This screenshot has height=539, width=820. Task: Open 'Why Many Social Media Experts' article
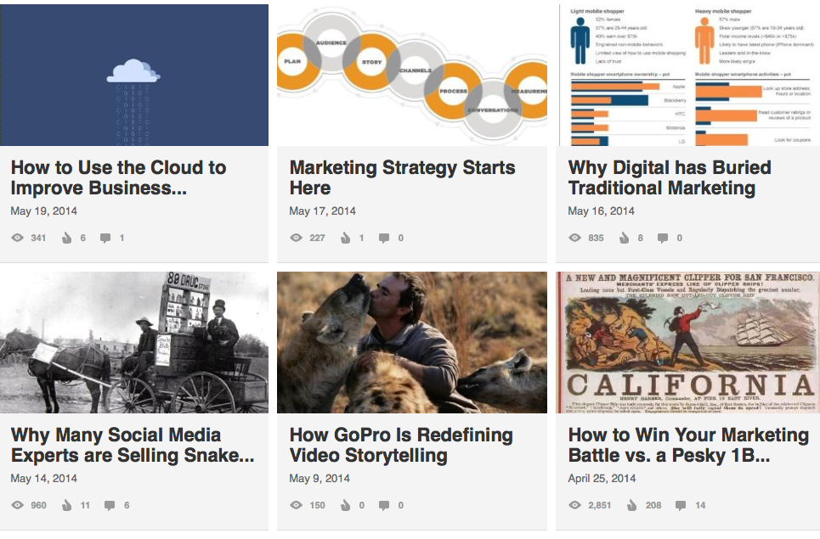point(132,445)
